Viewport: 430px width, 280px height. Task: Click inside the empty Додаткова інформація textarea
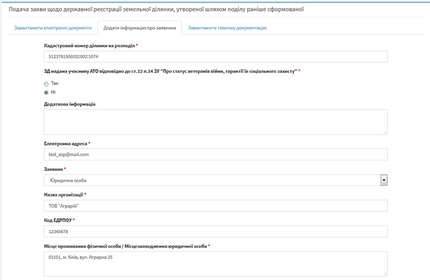click(215, 121)
